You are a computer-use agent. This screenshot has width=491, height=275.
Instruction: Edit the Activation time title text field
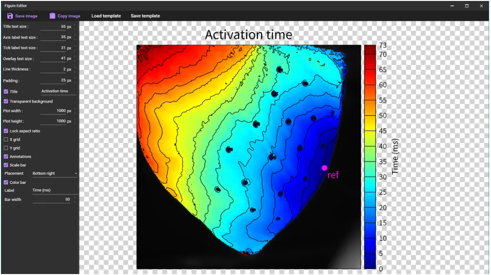(58, 91)
